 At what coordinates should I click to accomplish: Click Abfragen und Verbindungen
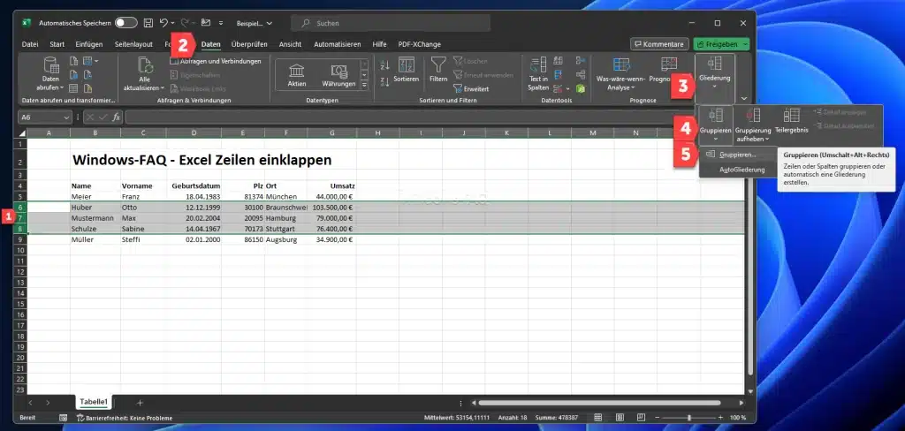216,61
